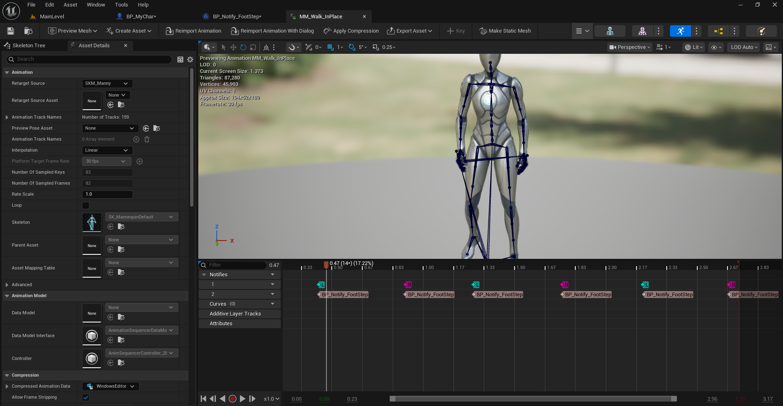The height and width of the screenshot is (406, 783).
Task: Use selected asset for Preview Pose Asset
Action: (x=146, y=128)
